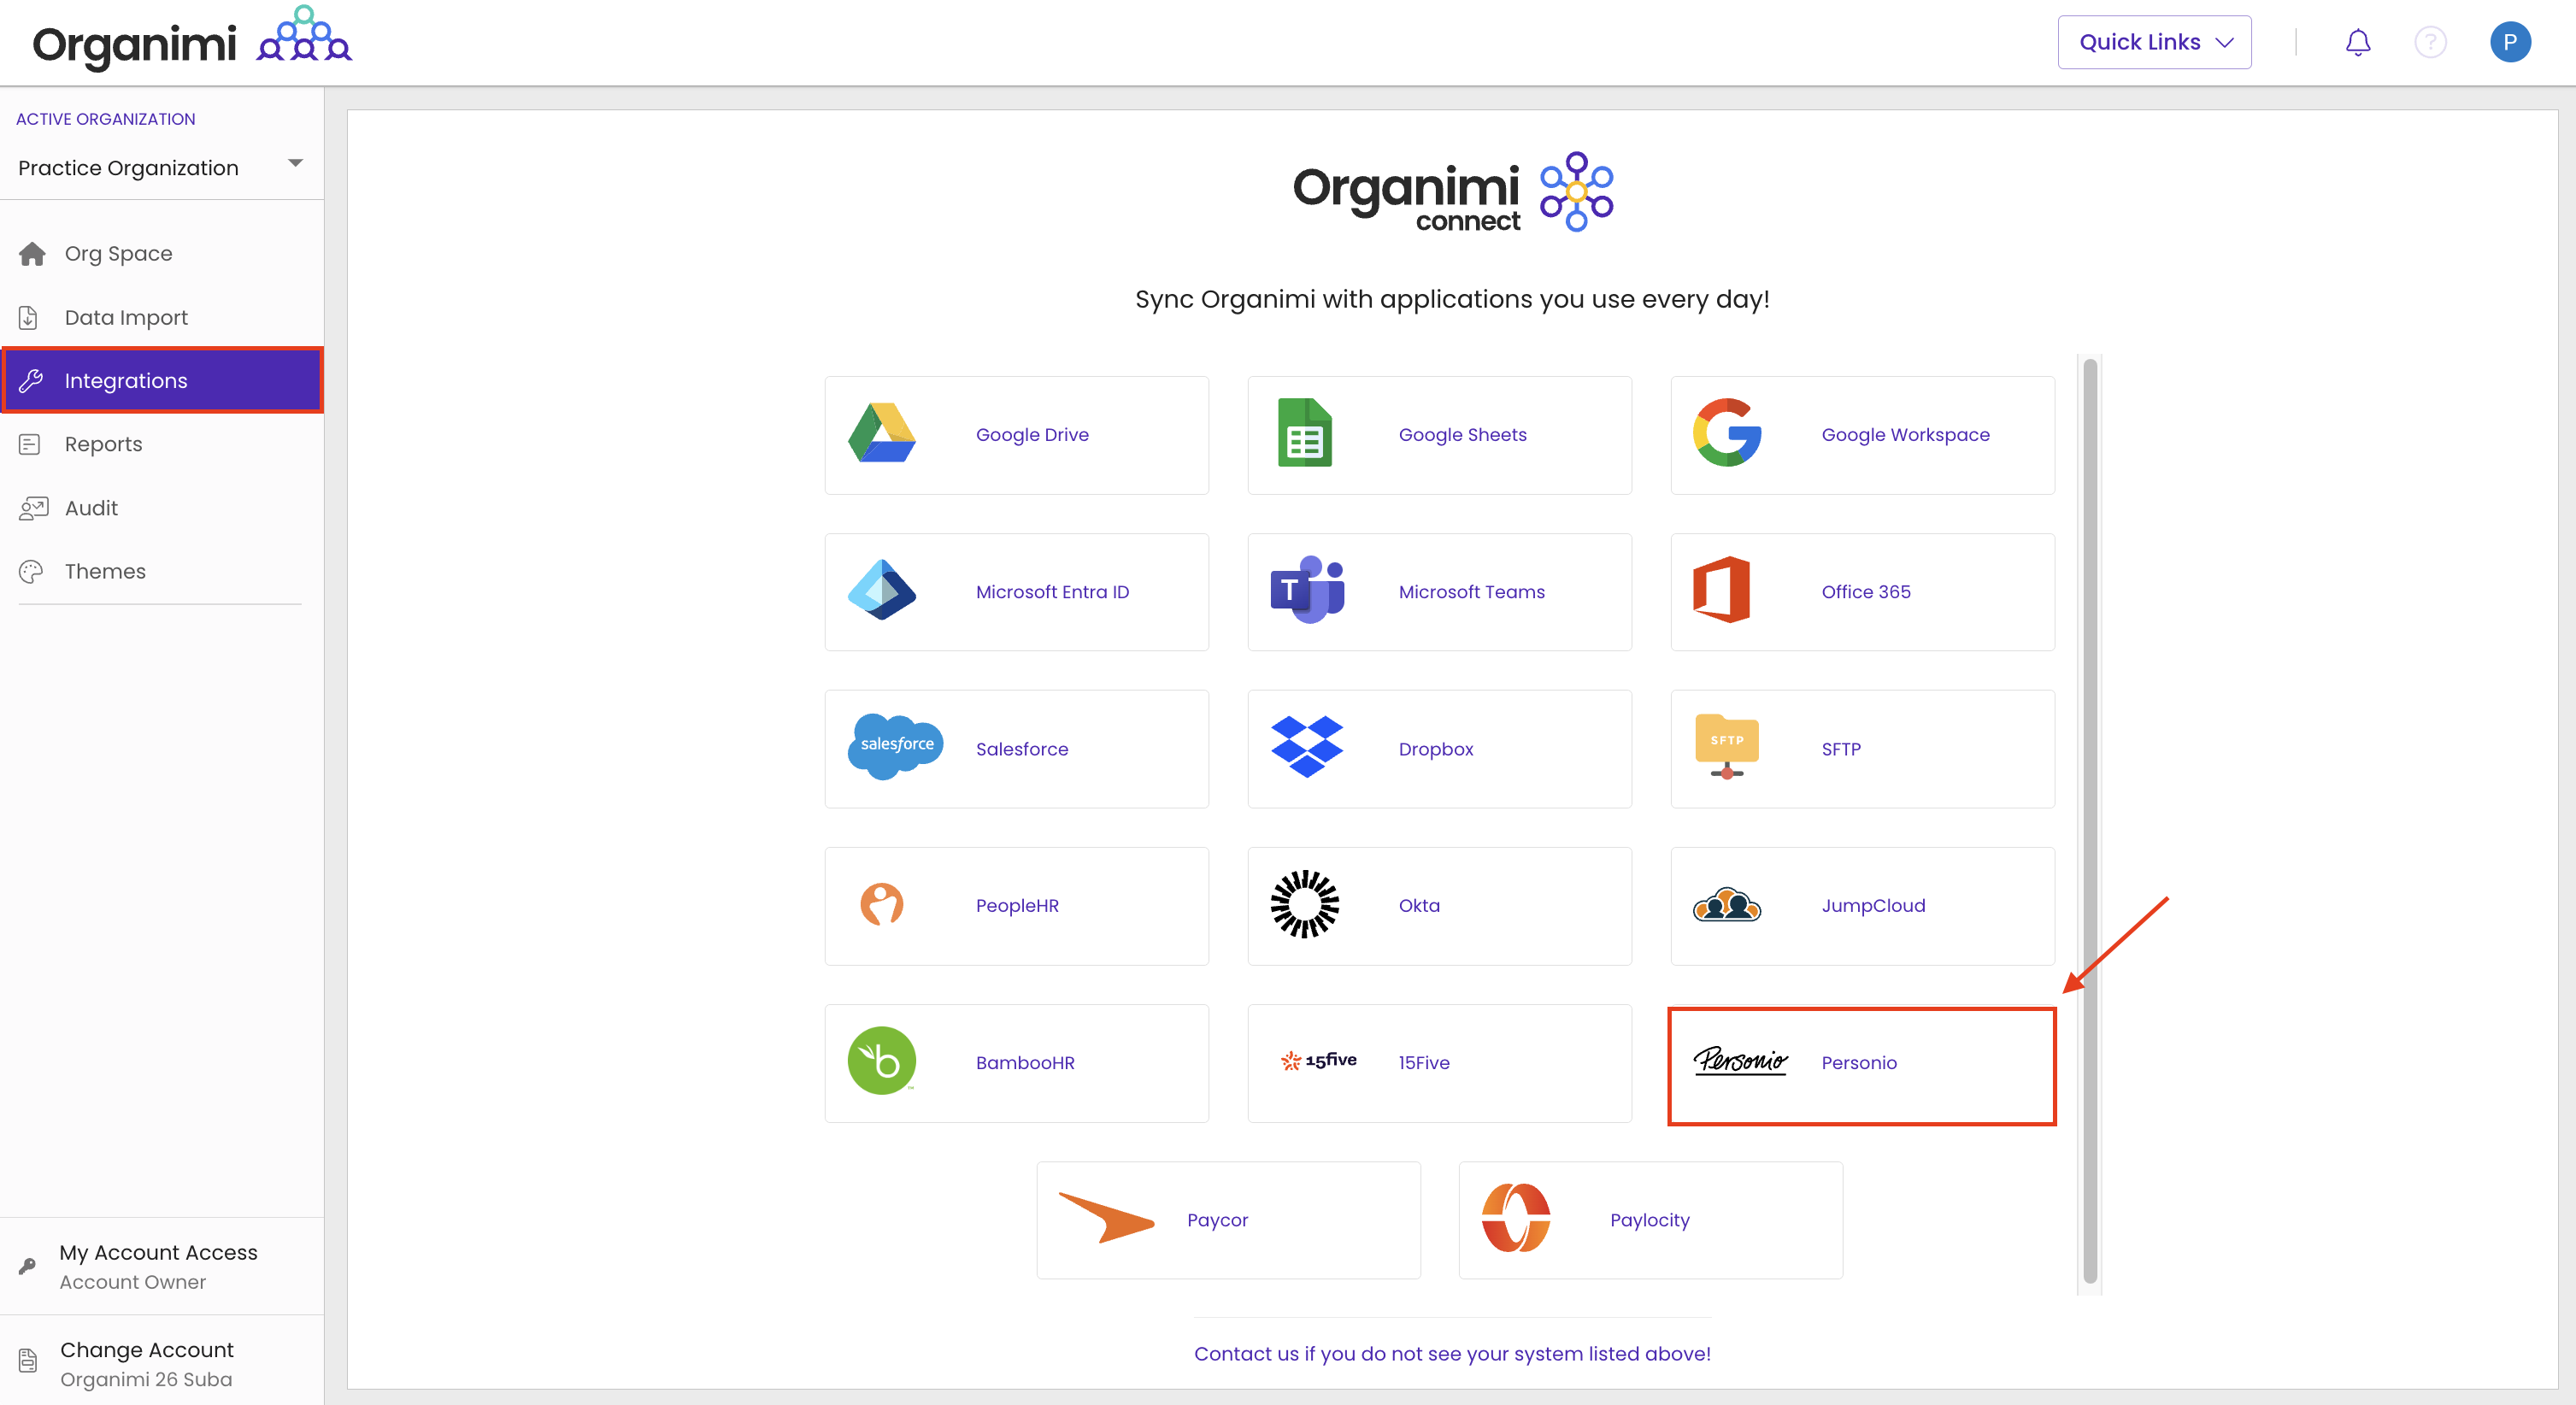The width and height of the screenshot is (2576, 1405).
Task: Click the integrations list vertical scrollbar
Action: click(x=2089, y=822)
